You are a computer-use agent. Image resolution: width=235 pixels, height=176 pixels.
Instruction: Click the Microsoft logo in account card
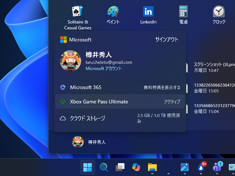point(64,40)
